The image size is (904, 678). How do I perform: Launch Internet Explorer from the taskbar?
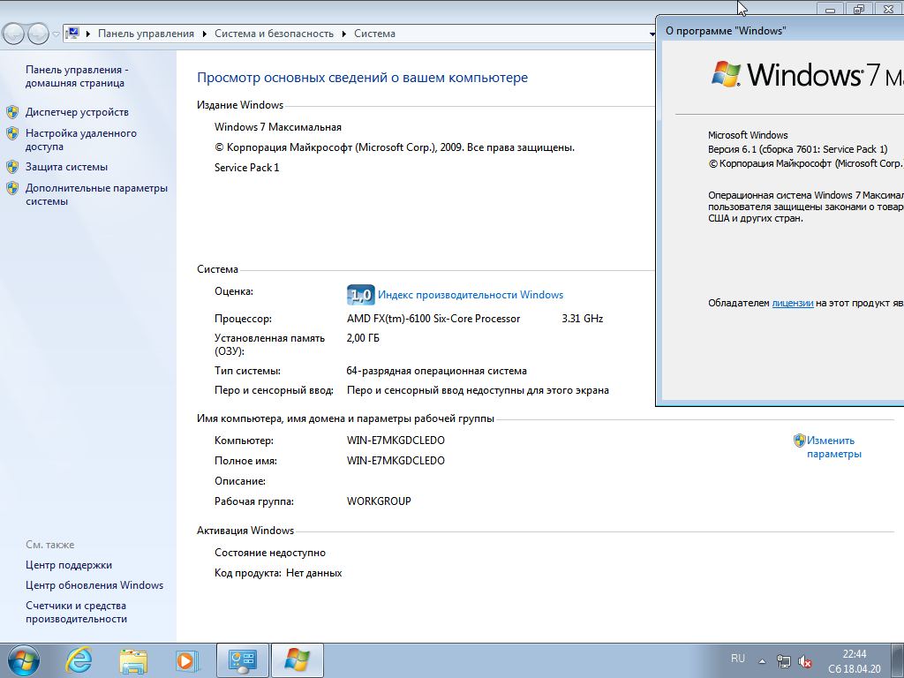(x=79, y=660)
